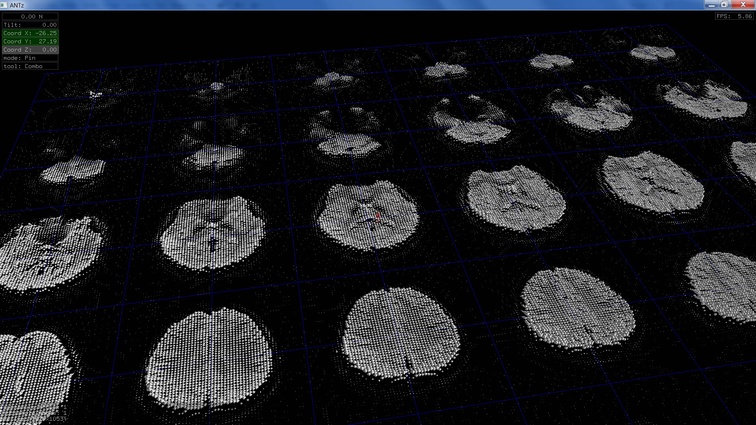Select the small brain slice in top-right corner
This screenshot has width=756, height=425.
[x=652, y=52]
